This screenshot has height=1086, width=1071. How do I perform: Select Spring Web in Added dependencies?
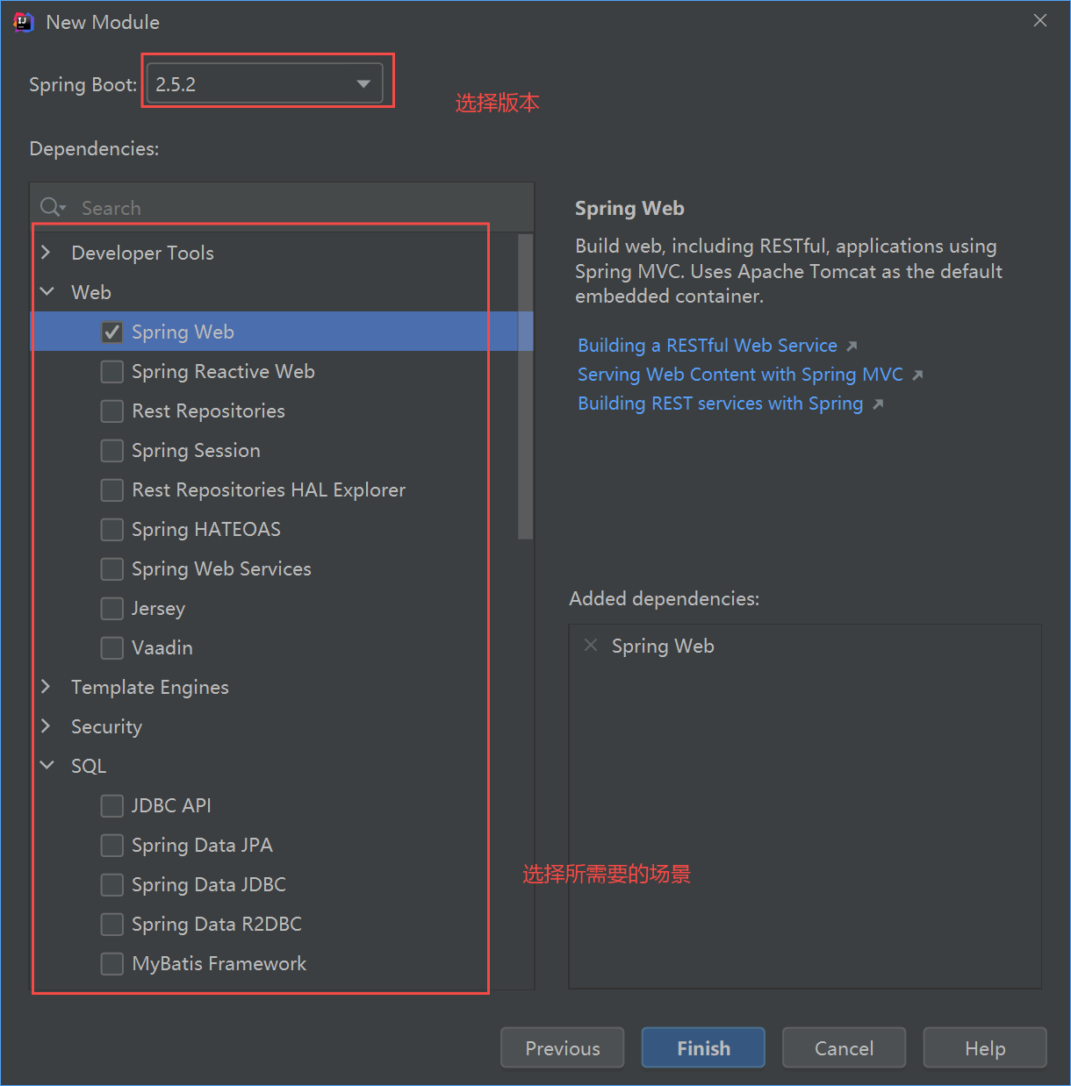coord(663,647)
